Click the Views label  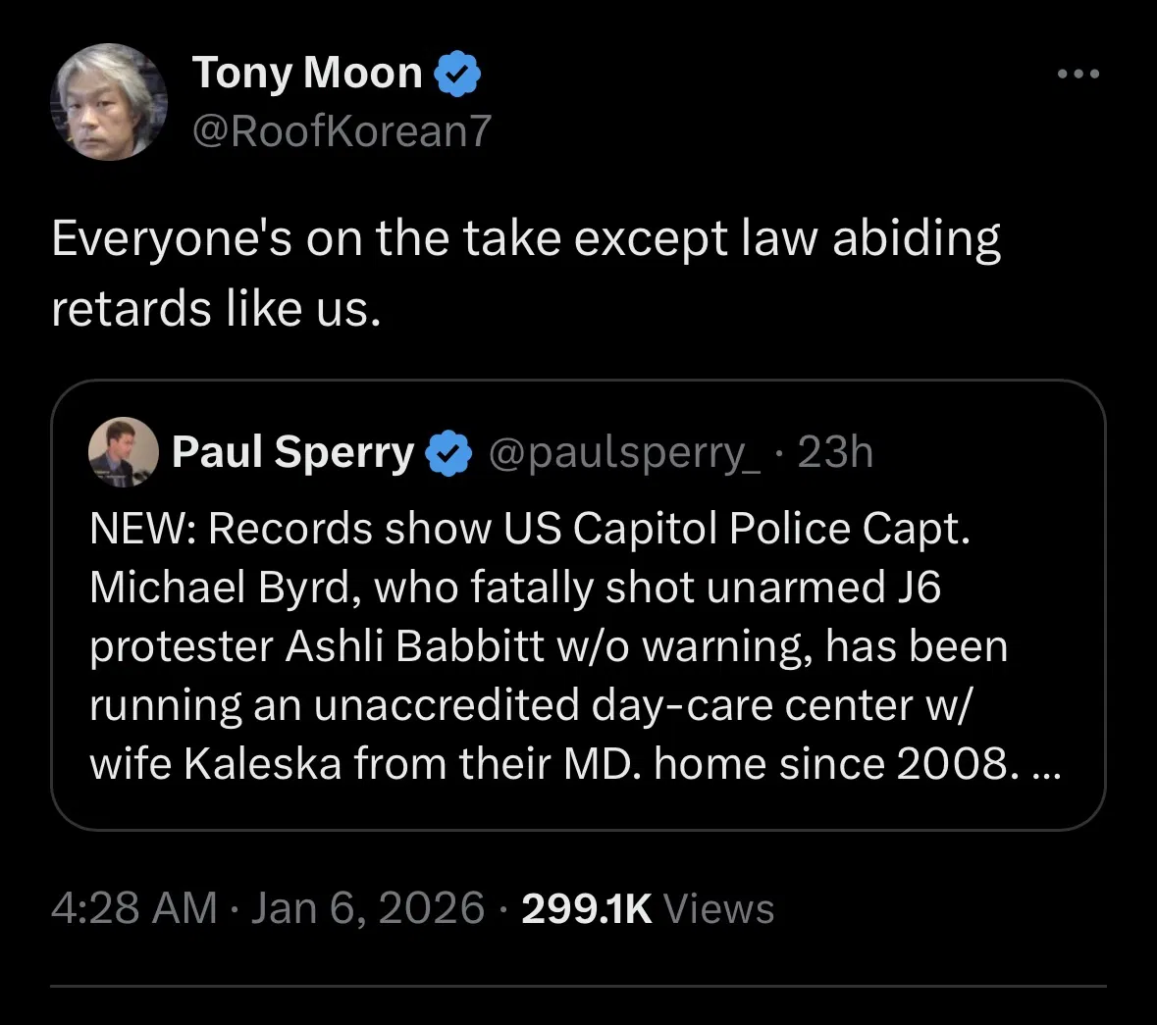tap(719, 908)
